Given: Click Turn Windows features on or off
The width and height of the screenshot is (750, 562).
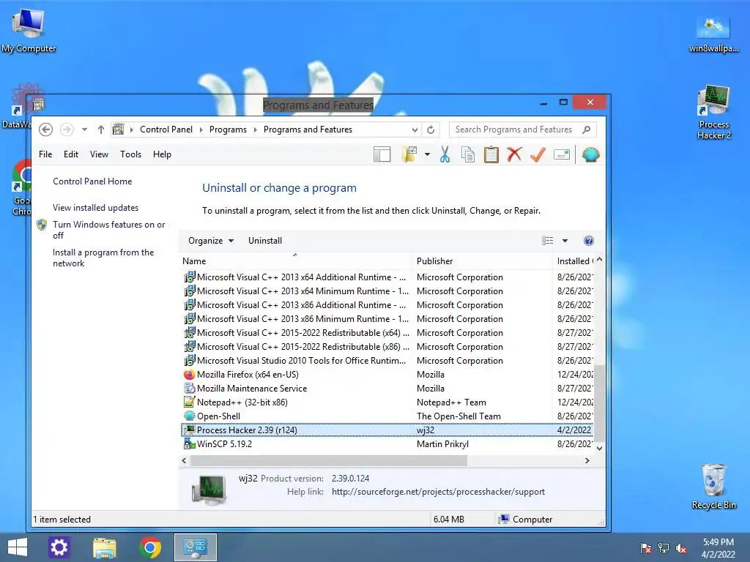Looking at the screenshot, I should (x=108, y=230).
